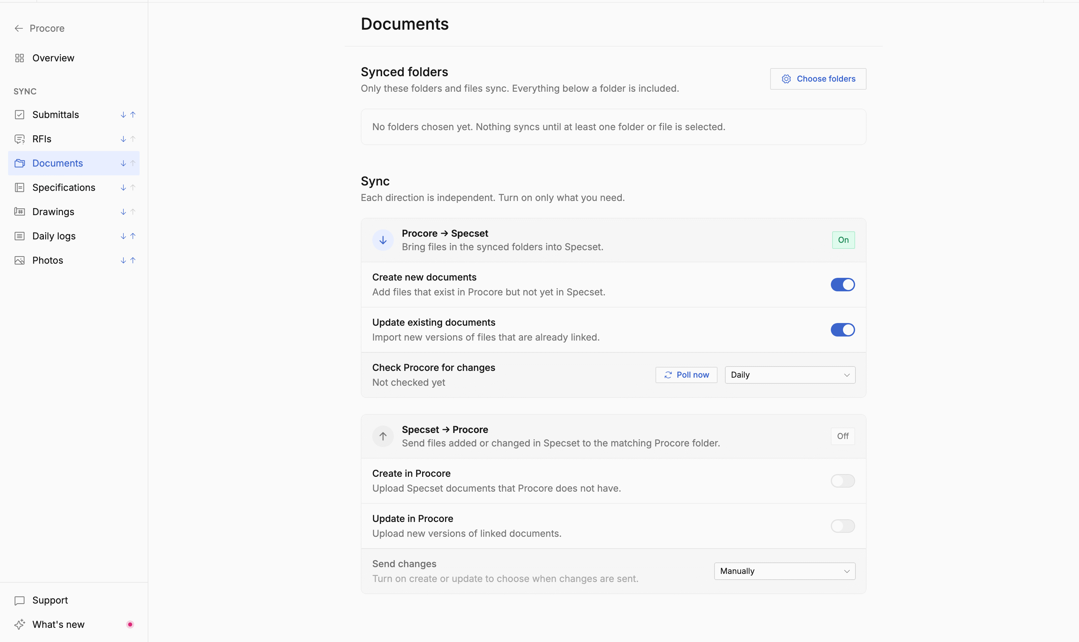The image size is (1079, 642).
Task: Open RFIs sync settings
Action: coord(74,139)
